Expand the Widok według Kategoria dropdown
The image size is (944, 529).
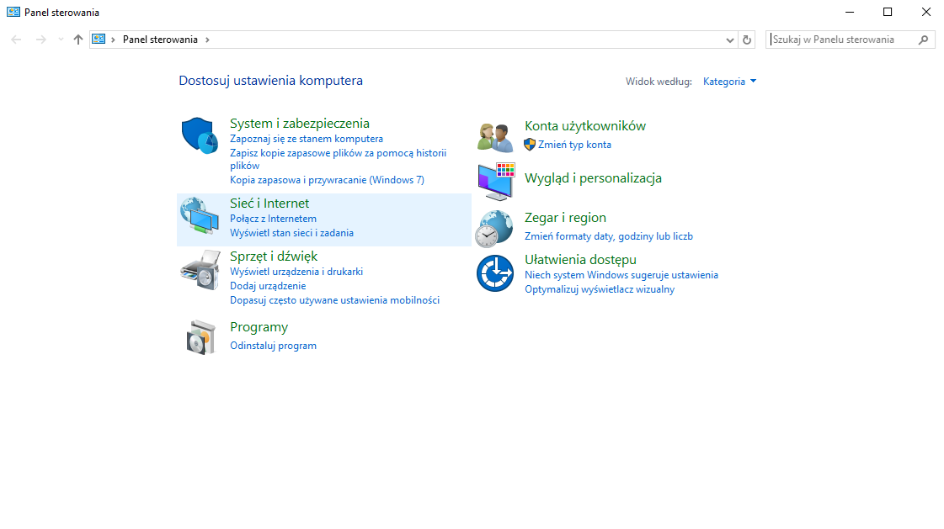730,82
